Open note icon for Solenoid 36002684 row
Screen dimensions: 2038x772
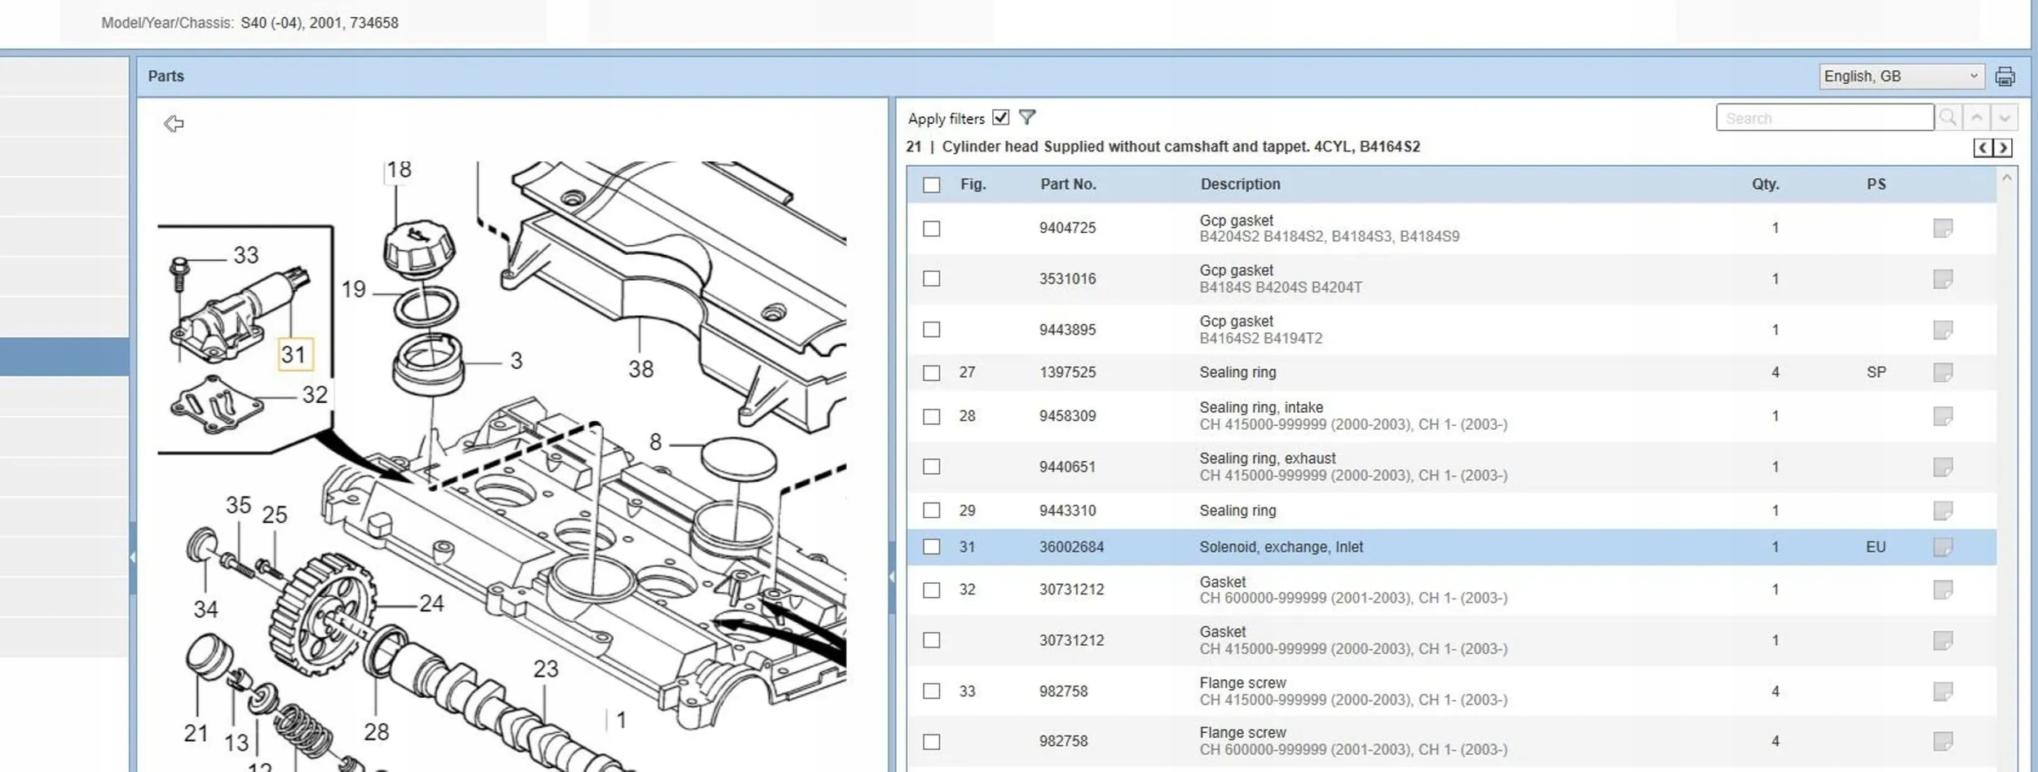(x=1943, y=547)
